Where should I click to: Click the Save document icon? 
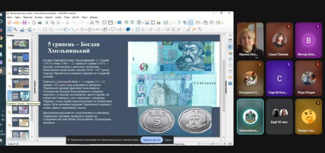tap(25, 22)
